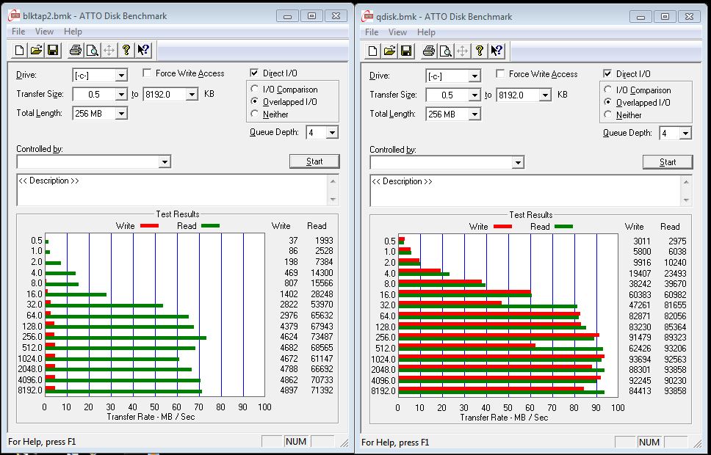Expand the Drive dropdown in blktap2 window
Viewport: 711px width, 455px height.
pos(121,75)
